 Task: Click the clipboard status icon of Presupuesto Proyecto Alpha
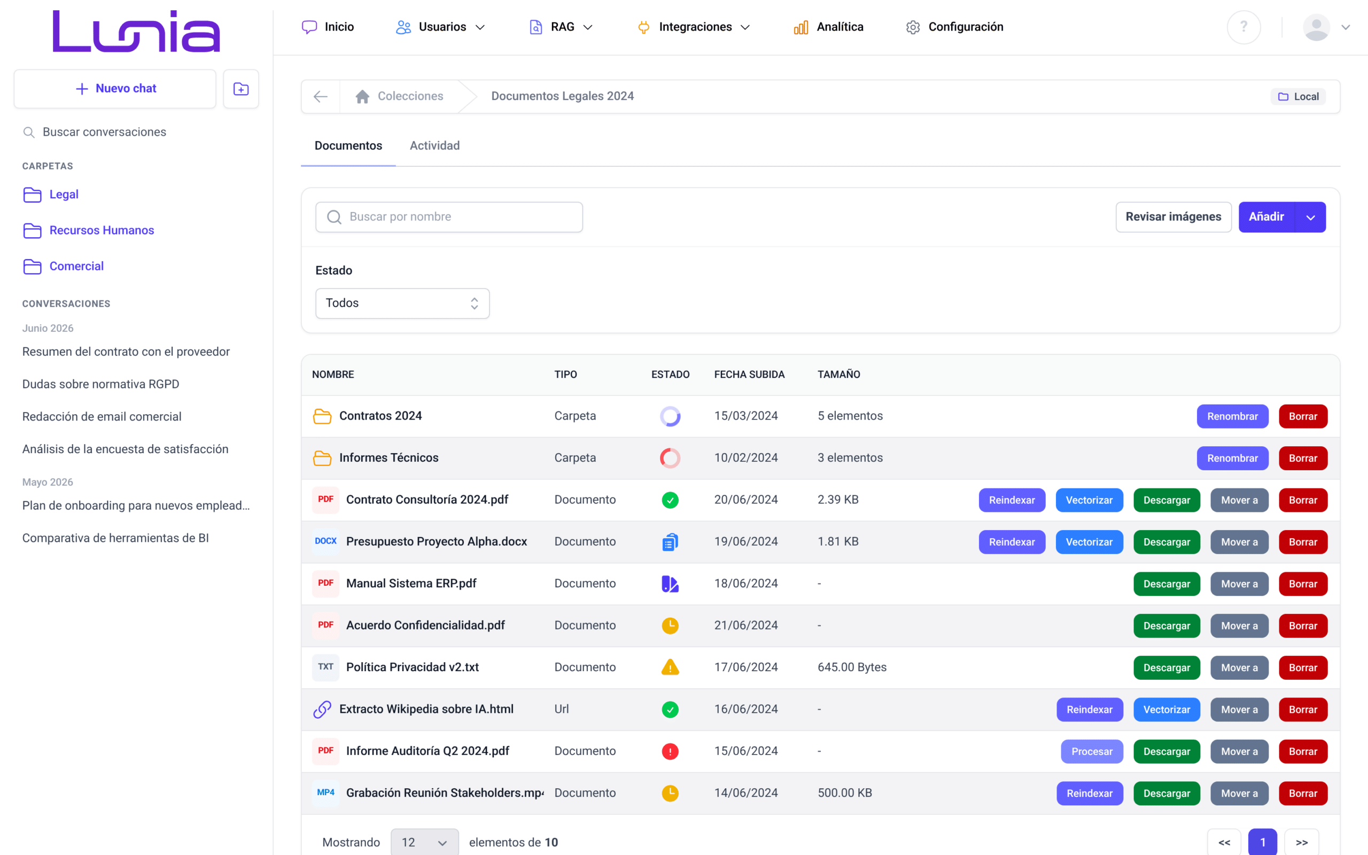pos(670,542)
